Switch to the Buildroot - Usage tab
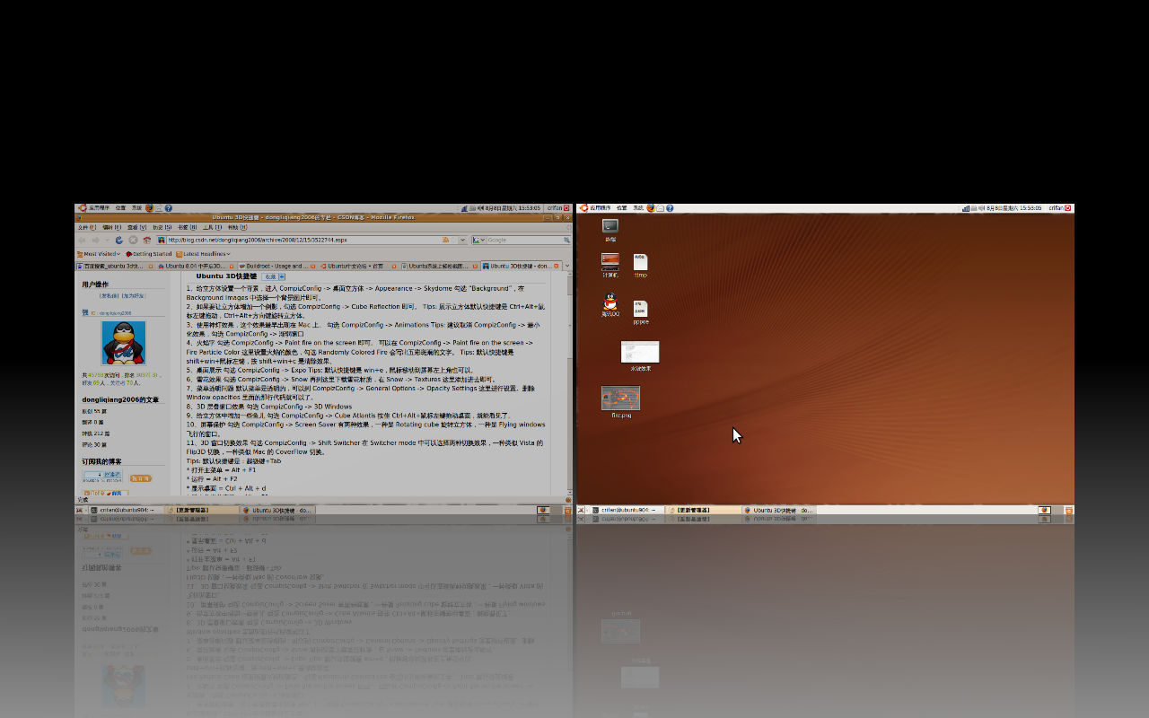This screenshot has height=718, width=1149. click(x=276, y=266)
